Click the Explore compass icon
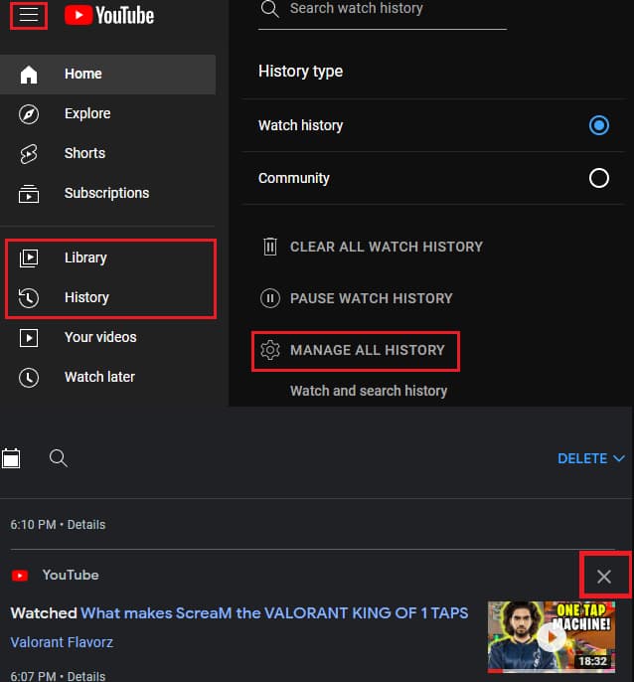 (29, 114)
